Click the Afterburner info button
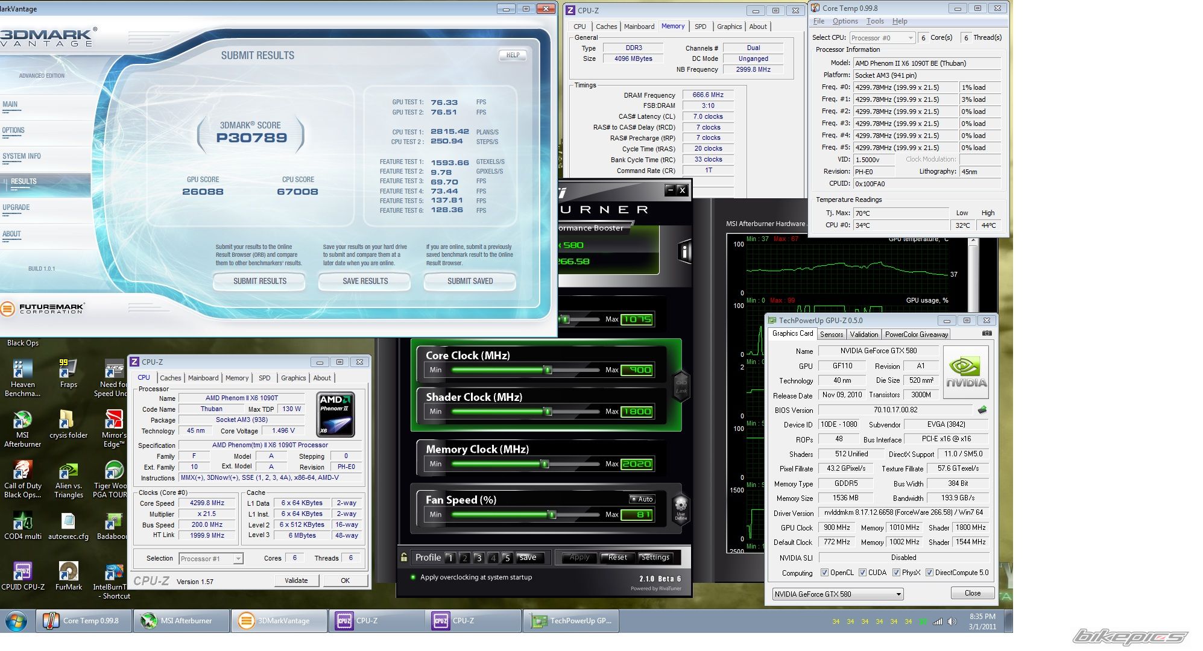 (684, 251)
